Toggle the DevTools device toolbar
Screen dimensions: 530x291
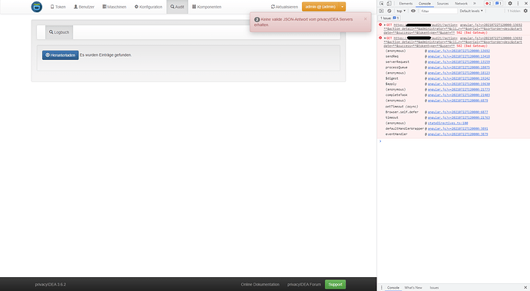[x=389, y=3]
